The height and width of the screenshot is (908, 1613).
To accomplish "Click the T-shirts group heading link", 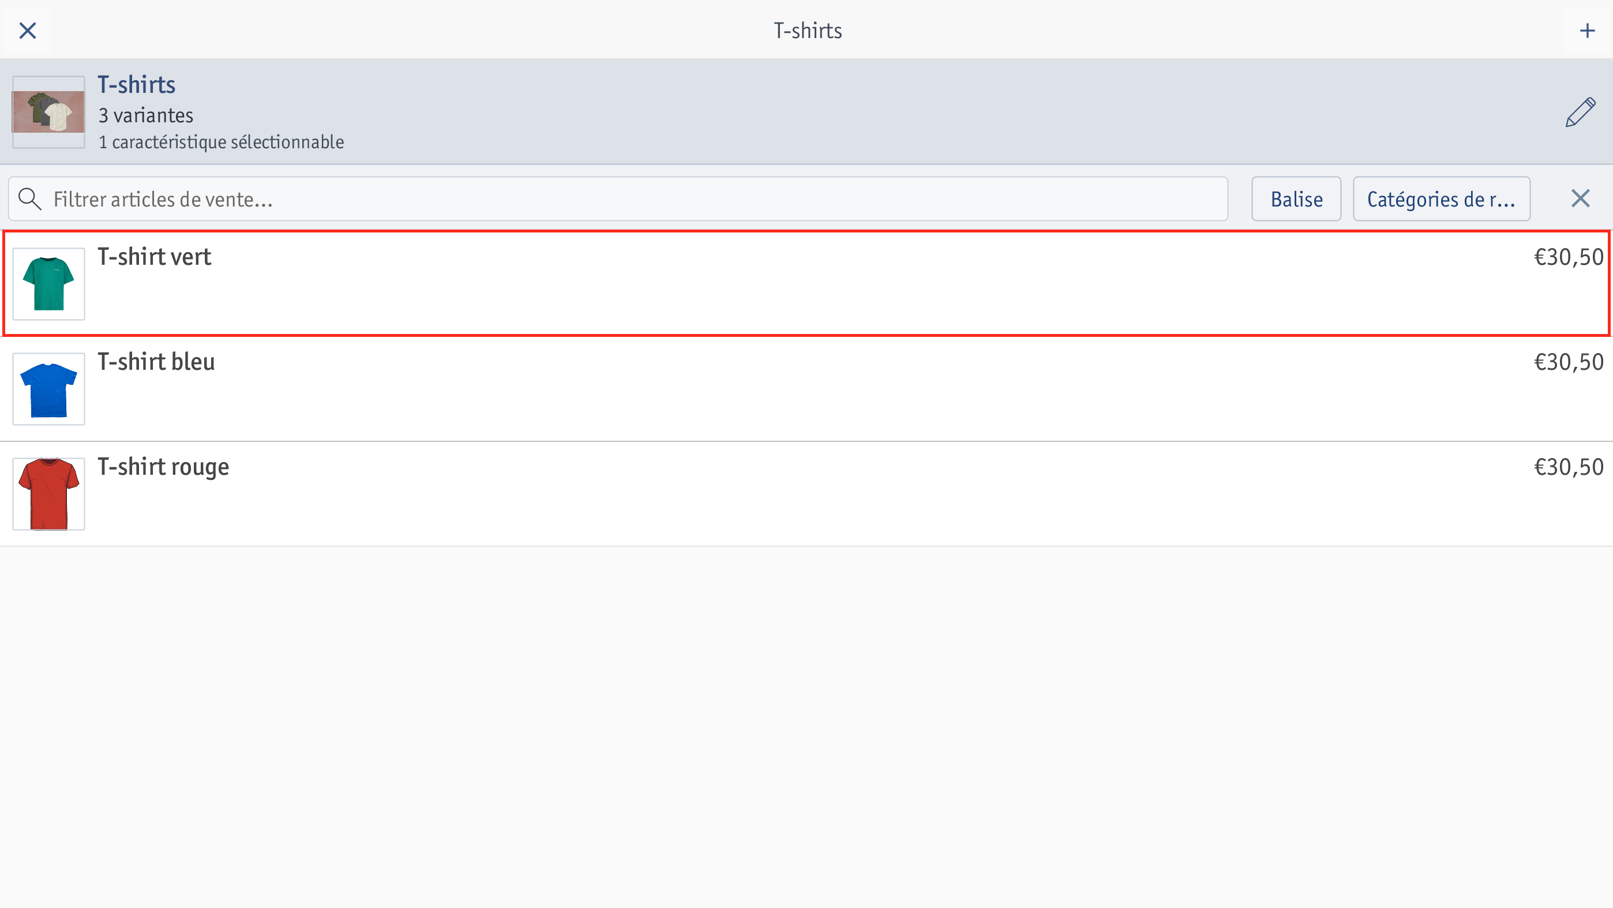I will tap(137, 85).
